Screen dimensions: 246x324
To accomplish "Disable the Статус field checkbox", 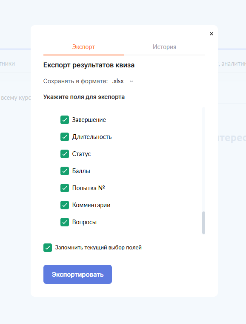I will tap(65, 154).
